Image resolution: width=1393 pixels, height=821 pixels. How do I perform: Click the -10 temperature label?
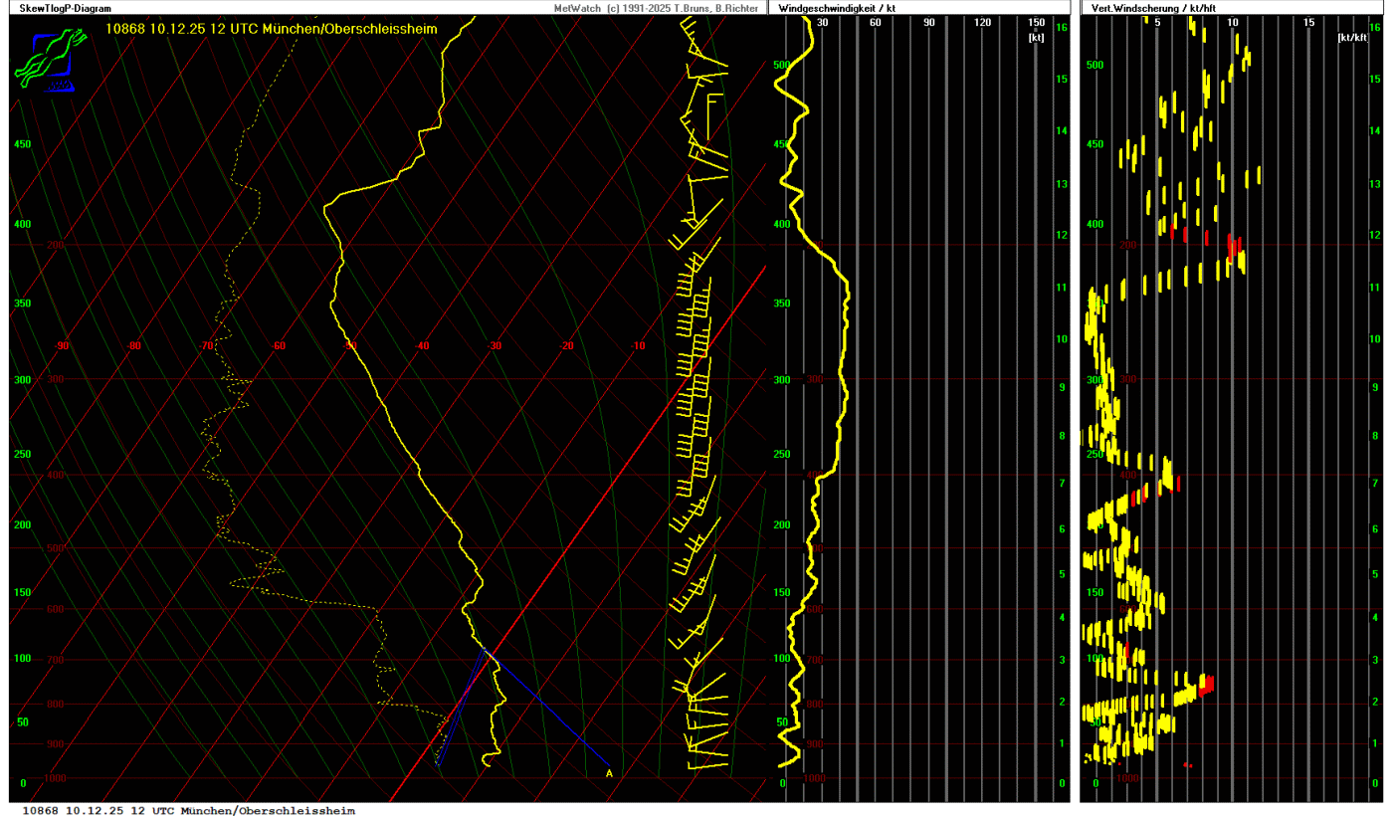click(639, 346)
